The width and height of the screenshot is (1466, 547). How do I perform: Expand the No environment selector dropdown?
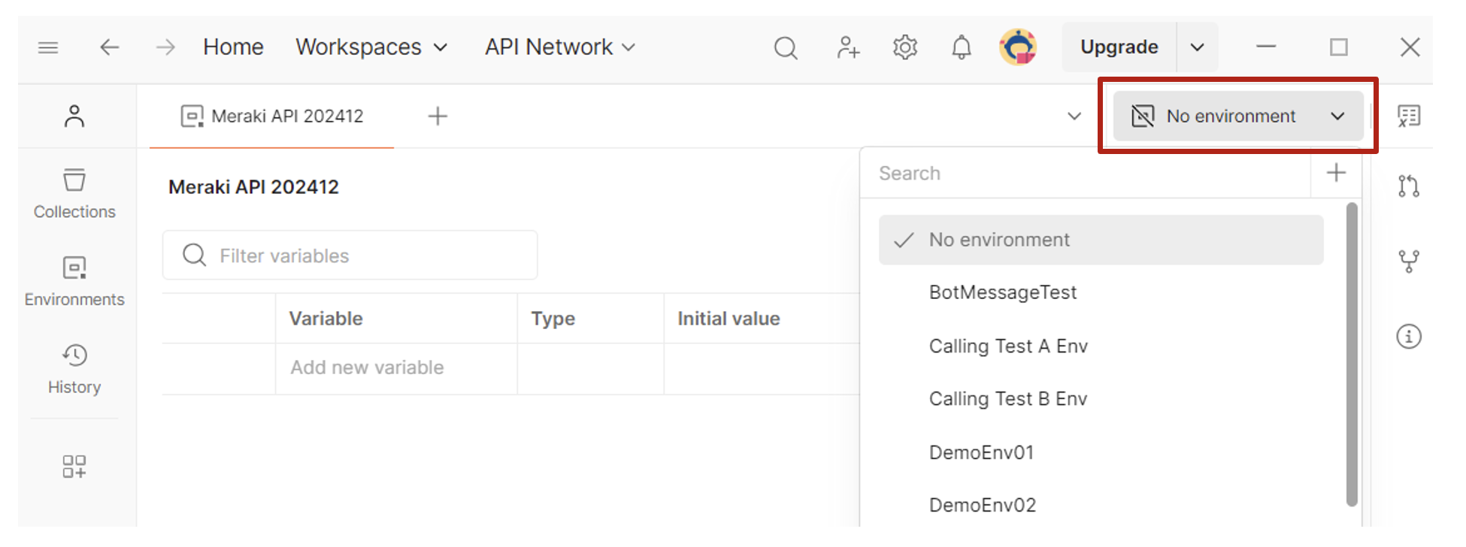click(1238, 116)
